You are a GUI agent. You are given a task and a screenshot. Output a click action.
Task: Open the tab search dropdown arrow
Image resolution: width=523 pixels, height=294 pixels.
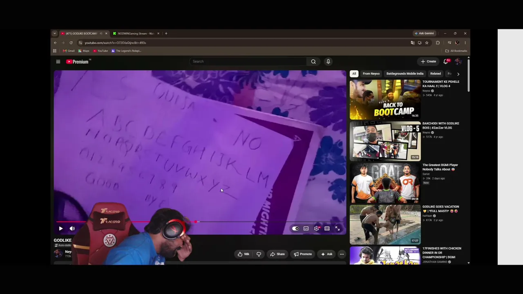point(54,33)
